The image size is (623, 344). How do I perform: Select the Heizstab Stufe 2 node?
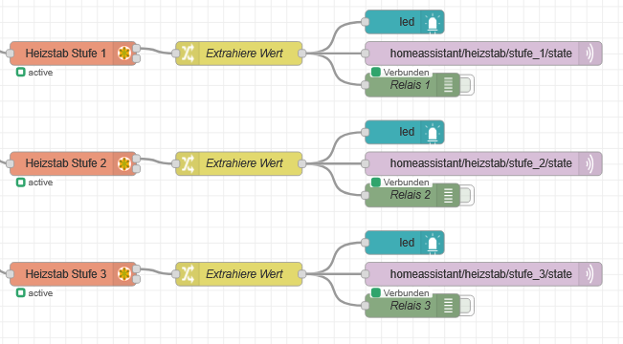tap(73, 163)
